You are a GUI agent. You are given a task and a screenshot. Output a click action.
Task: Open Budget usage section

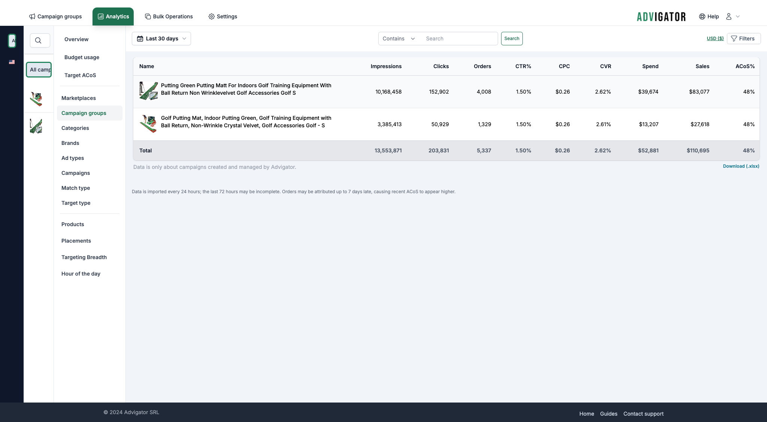coord(82,57)
